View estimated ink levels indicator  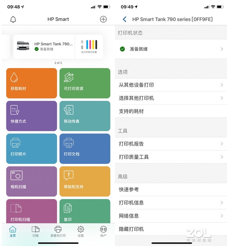89,47
